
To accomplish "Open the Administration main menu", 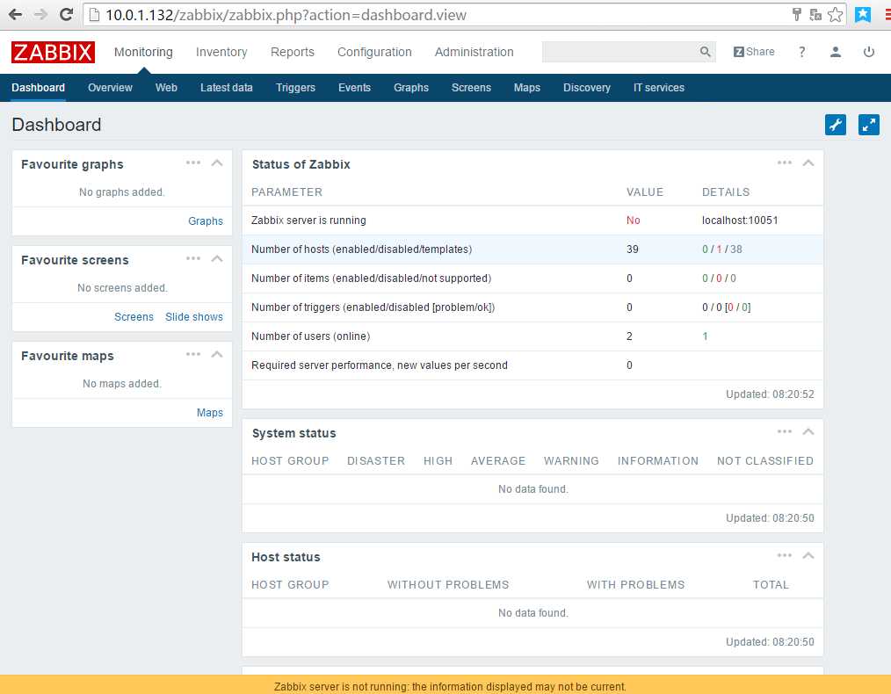I will pyautogui.click(x=474, y=52).
